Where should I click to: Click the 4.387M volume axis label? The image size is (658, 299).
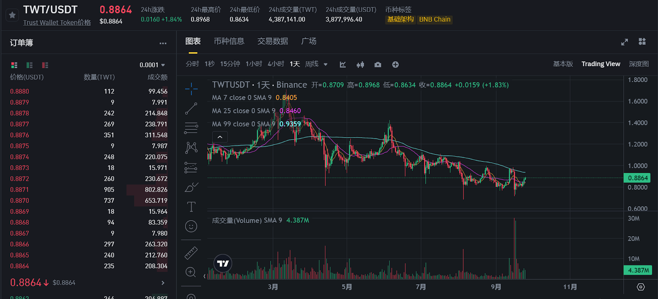637,270
